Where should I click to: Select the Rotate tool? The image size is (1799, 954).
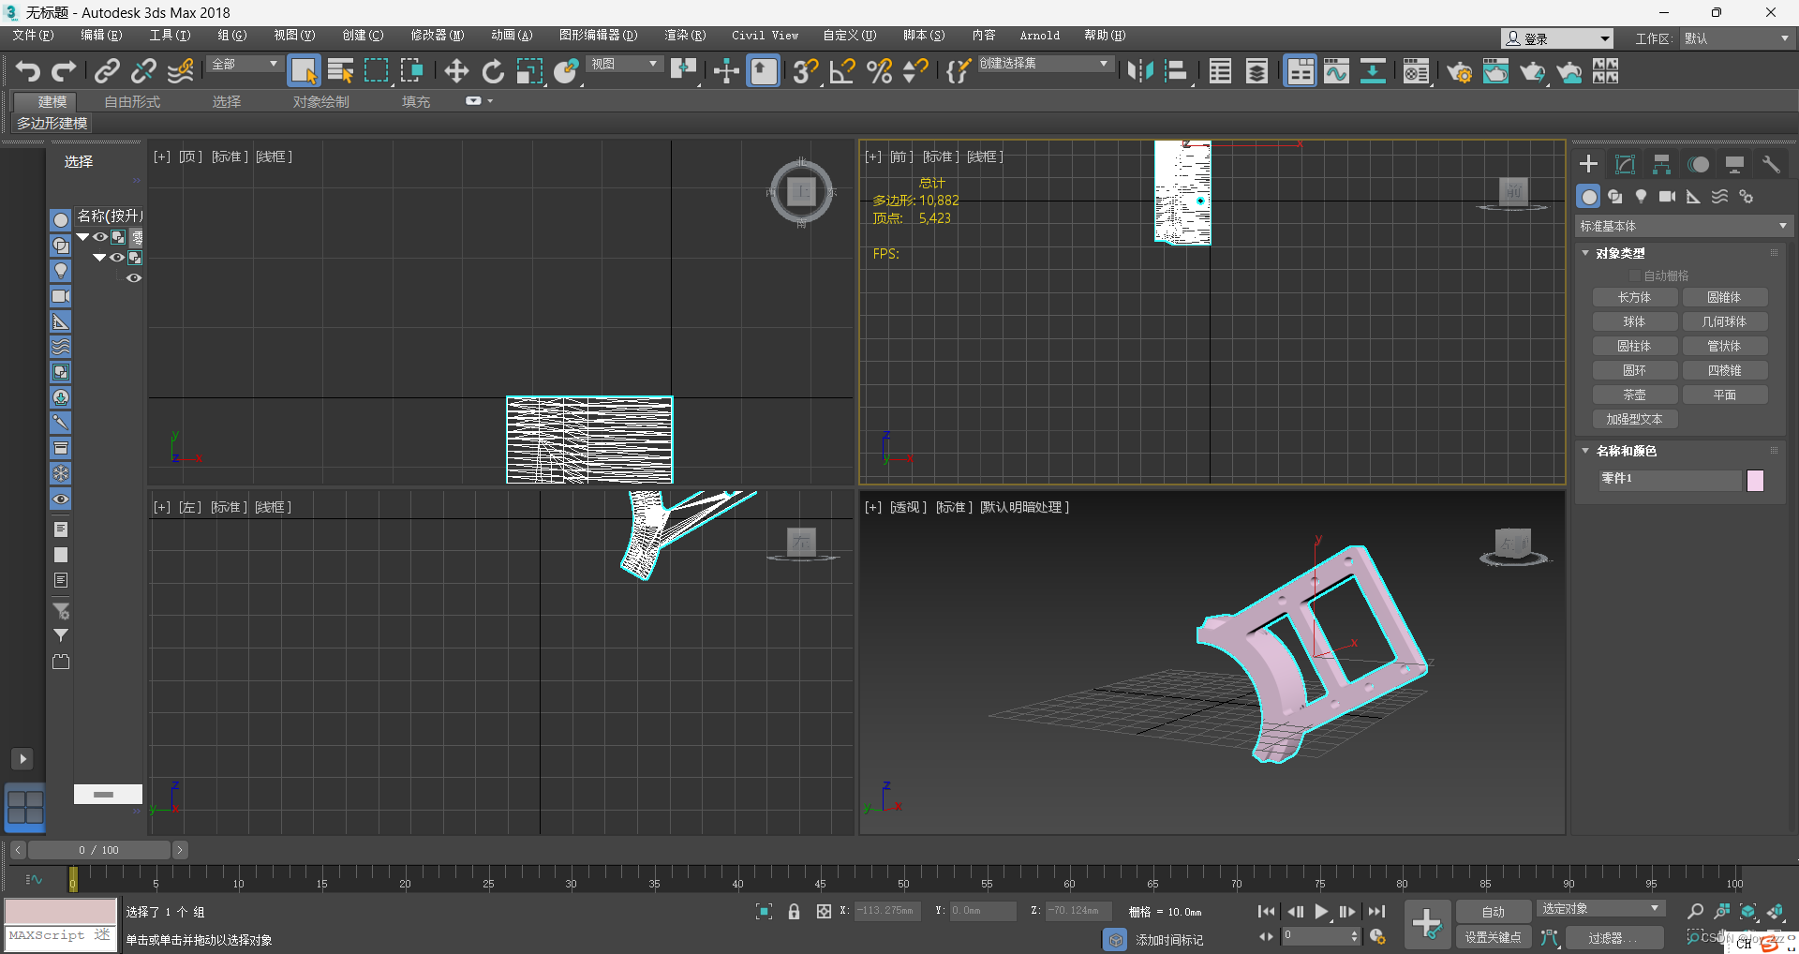tap(492, 70)
